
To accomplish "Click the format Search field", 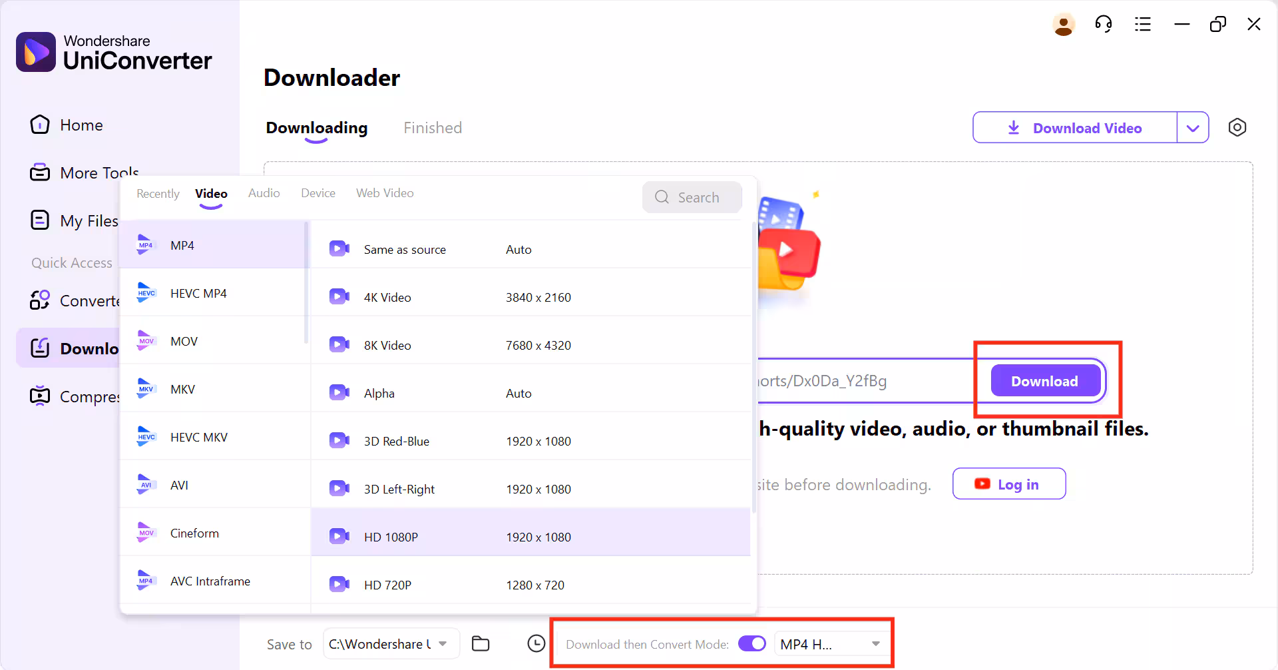I will point(692,197).
